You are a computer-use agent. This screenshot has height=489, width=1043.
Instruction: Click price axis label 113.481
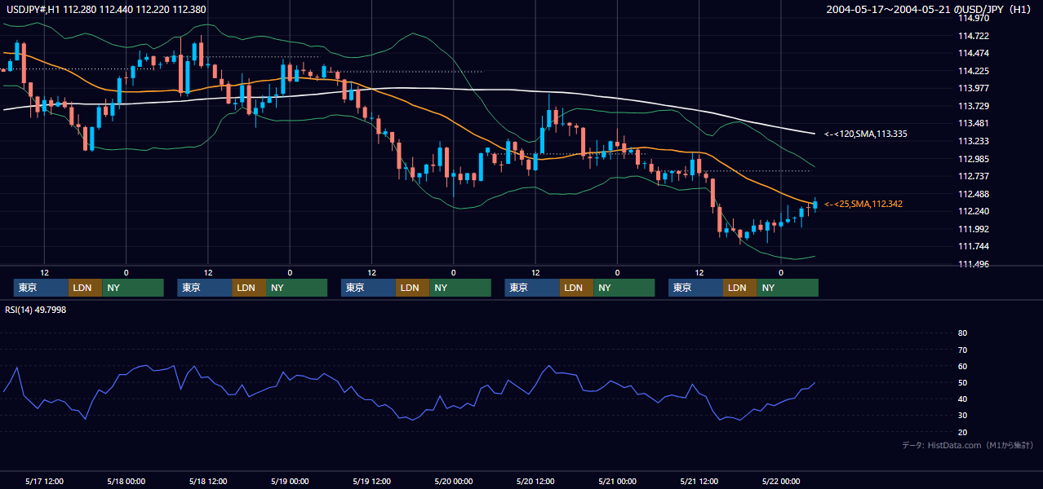point(973,123)
